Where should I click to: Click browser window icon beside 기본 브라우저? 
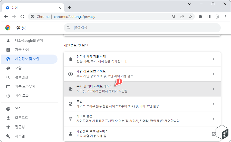tap(8, 87)
